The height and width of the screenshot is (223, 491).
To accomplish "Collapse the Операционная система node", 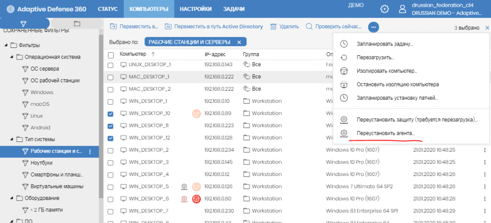I will pyautogui.click(x=12, y=57).
